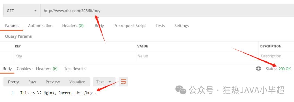Go to the Settings tab
Image resolution: width=294 pixels, height=102 pixels.
[x=182, y=26]
